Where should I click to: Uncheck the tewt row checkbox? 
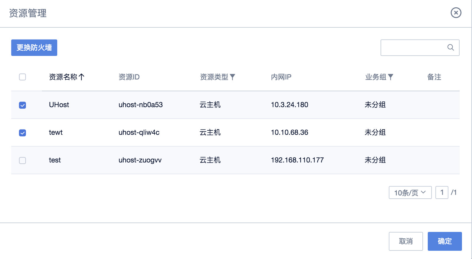pyautogui.click(x=22, y=133)
